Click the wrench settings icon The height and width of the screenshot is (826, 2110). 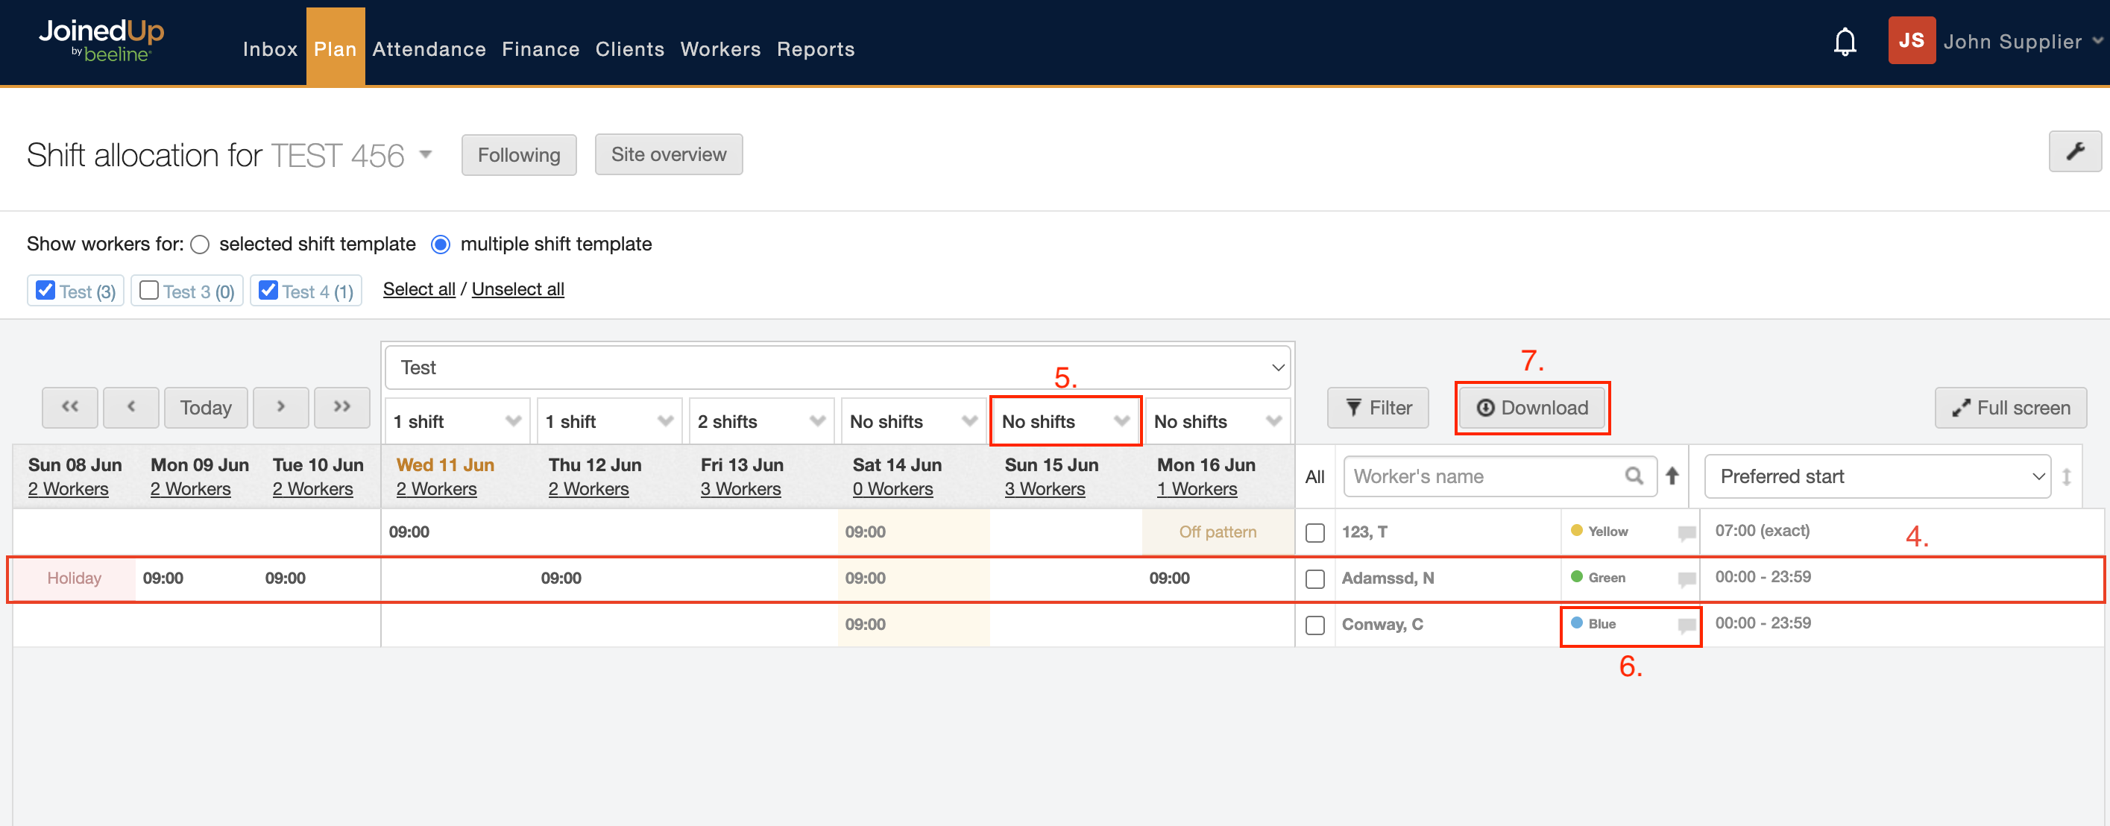pyautogui.click(x=2074, y=151)
